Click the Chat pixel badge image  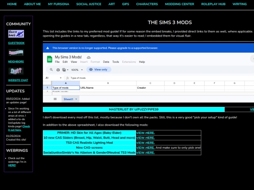tap(16, 71)
